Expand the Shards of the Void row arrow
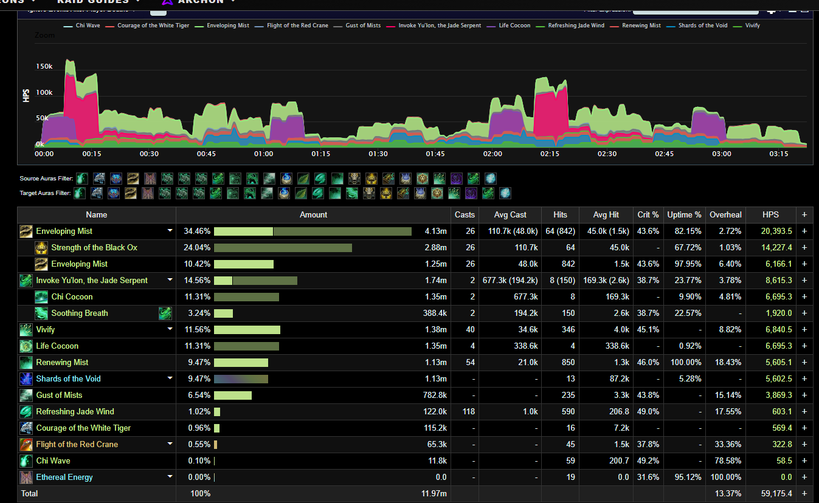Viewport: 819px width, 503px height. 170,379
